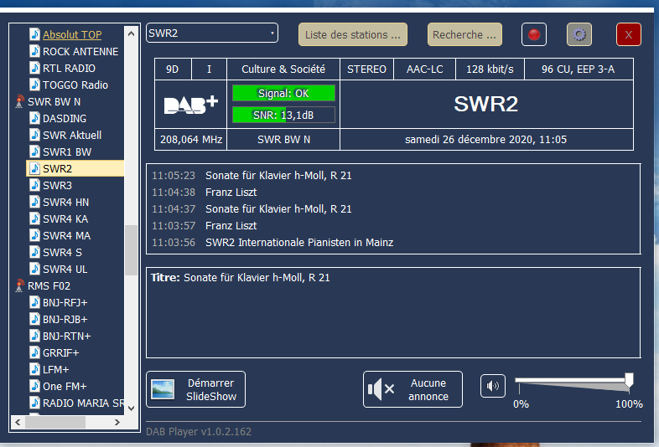Set volume on the volume slider handle

(x=629, y=381)
